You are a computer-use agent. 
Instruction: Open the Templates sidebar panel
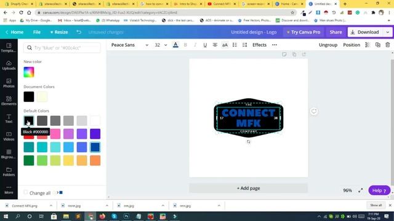[9, 47]
